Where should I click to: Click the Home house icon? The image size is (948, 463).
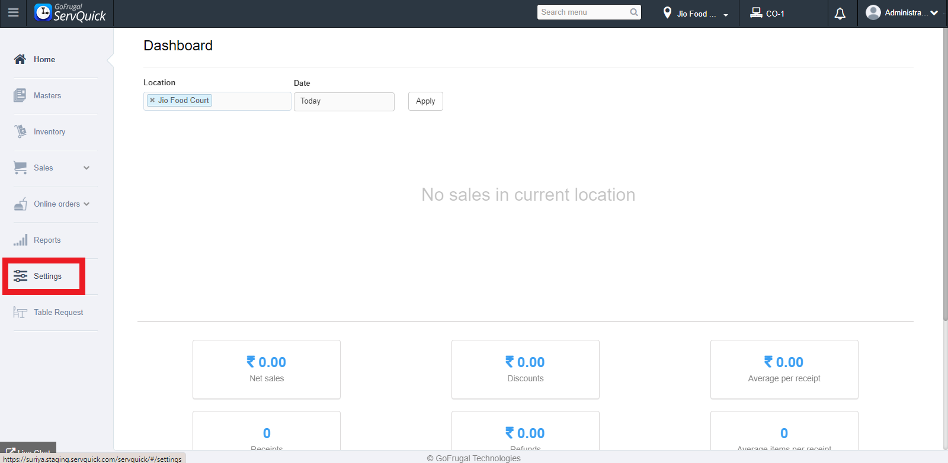[20, 59]
